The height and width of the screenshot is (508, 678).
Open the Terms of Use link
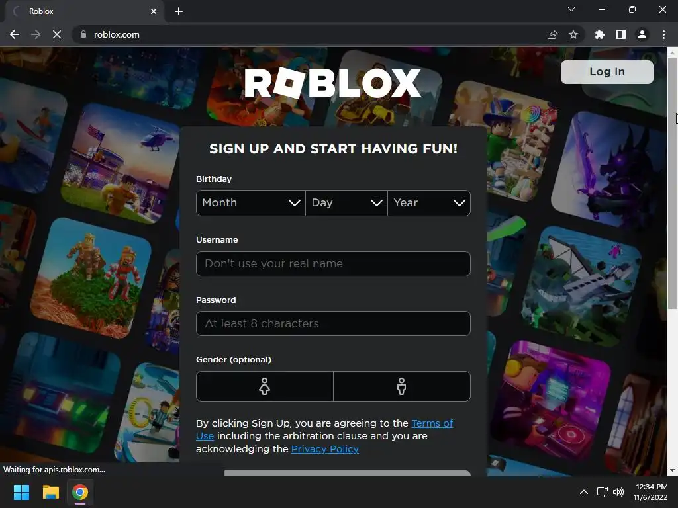click(432, 423)
